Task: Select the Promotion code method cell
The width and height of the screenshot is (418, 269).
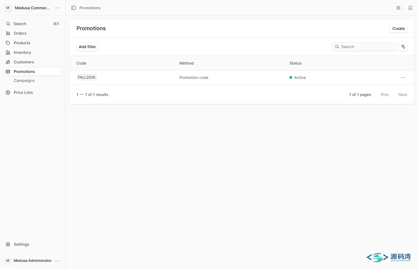Action: tap(194, 78)
